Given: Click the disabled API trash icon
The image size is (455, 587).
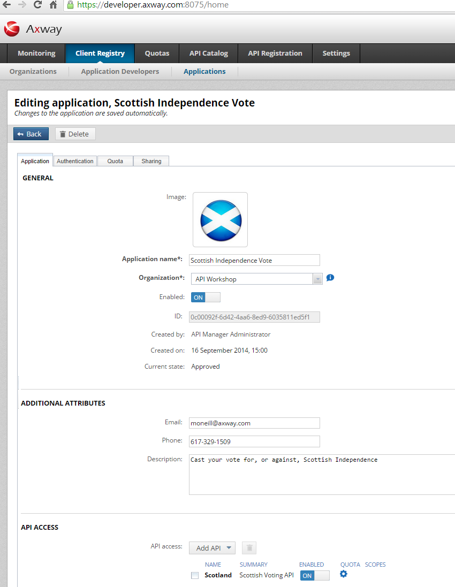Looking at the screenshot, I should [x=249, y=548].
